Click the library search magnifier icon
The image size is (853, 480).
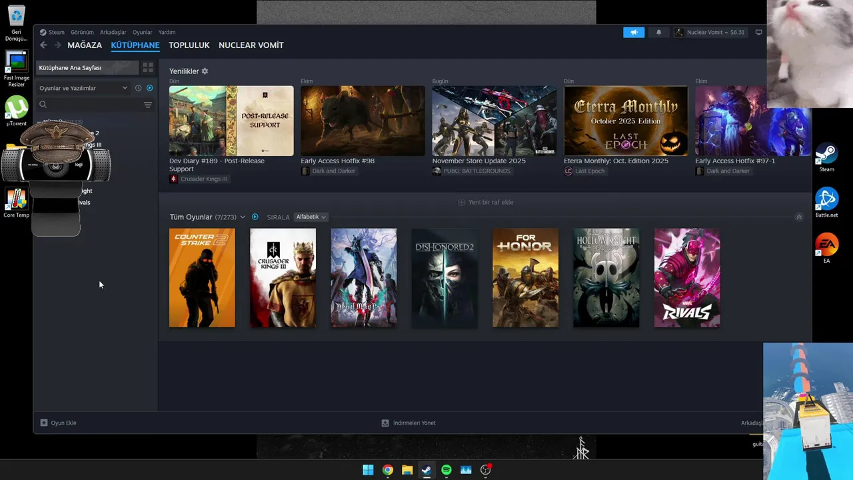click(43, 105)
